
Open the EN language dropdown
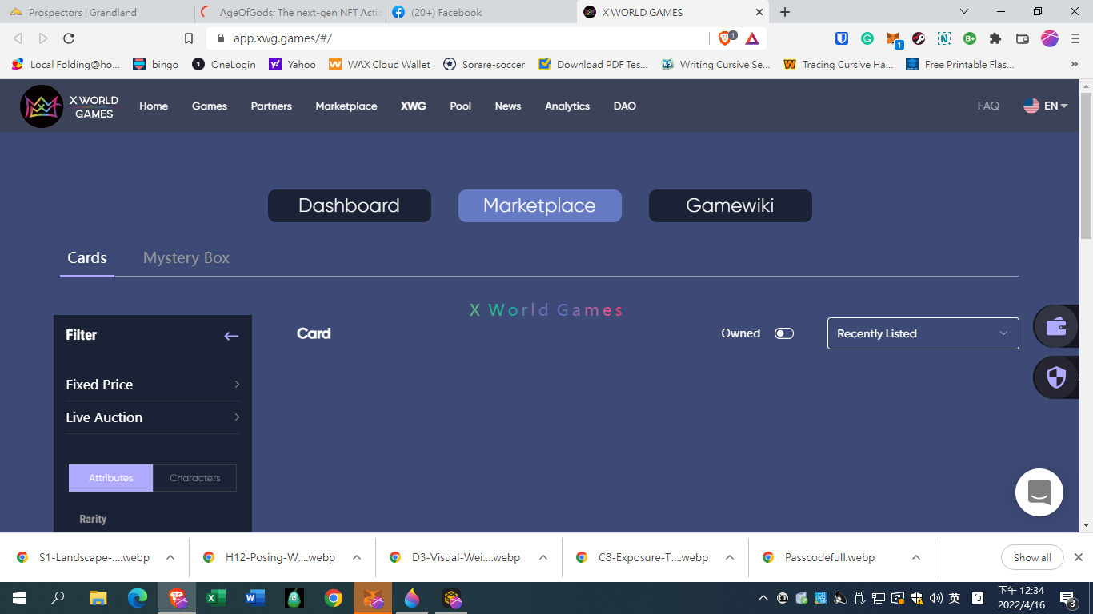point(1046,106)
